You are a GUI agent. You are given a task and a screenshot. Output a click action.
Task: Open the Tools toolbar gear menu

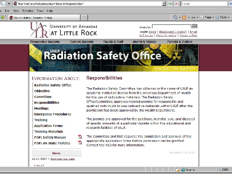click(222, 17)
